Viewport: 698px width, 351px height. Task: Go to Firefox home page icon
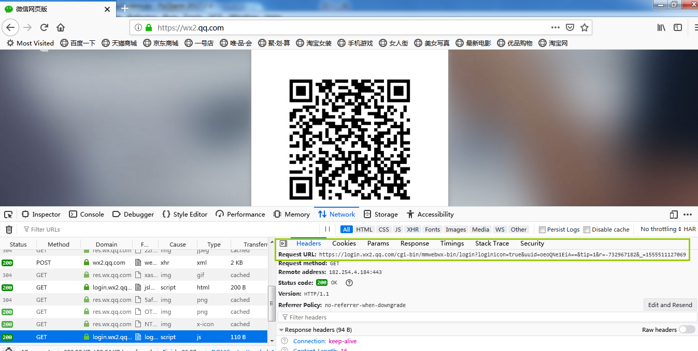pos(61,27)
